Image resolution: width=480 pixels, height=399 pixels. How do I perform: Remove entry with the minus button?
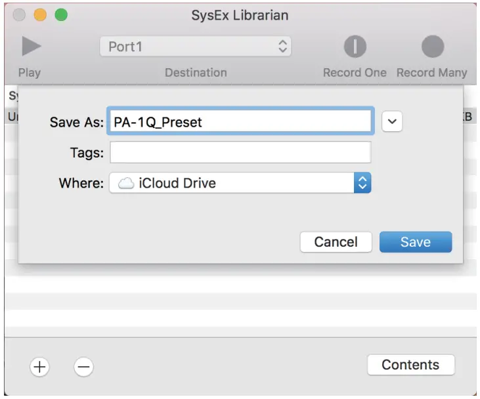coord(83,367)
